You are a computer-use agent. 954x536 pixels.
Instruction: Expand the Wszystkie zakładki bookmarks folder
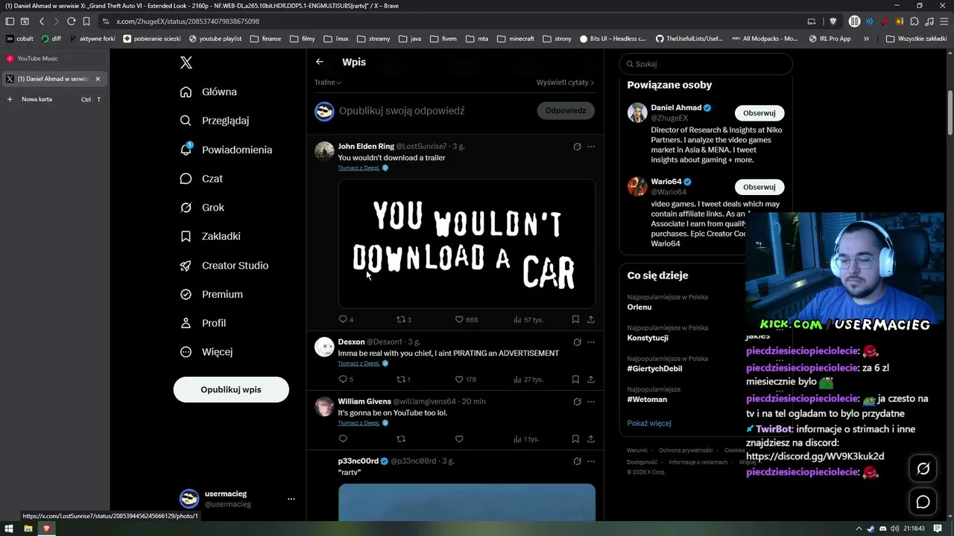tap(916, 39)
